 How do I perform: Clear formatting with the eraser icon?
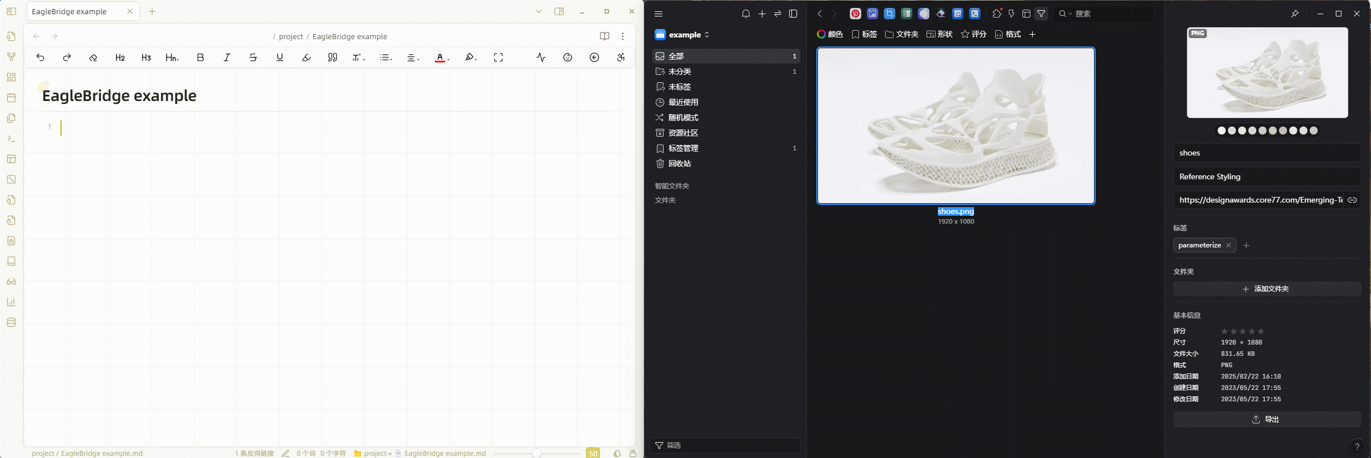(x=94, y=57)
